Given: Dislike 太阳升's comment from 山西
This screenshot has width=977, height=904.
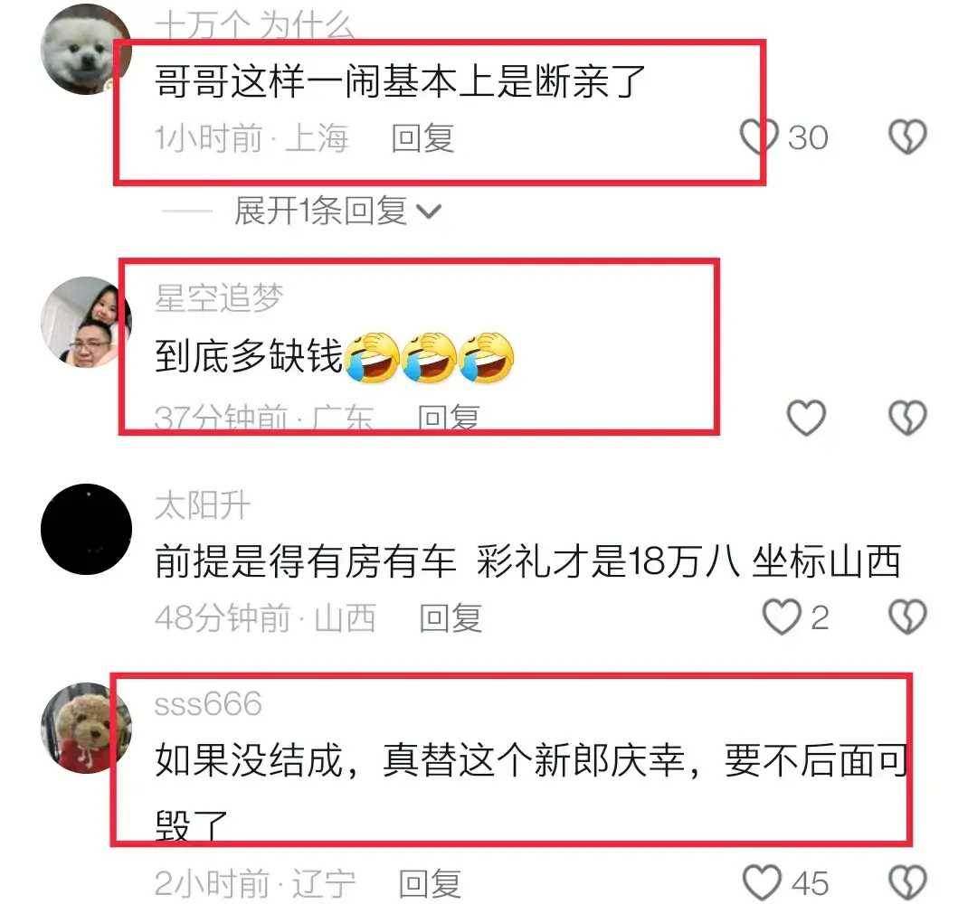Looking at the screenshot, I should (x=907, y=617).
